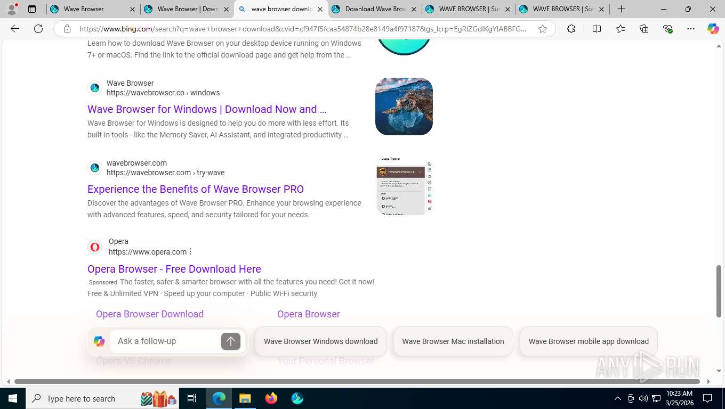Open Wave Browser PRO screenshot thumbnail
Image resolution: width=725 pixels, height=409 pixels.
[x=404, y=186]
